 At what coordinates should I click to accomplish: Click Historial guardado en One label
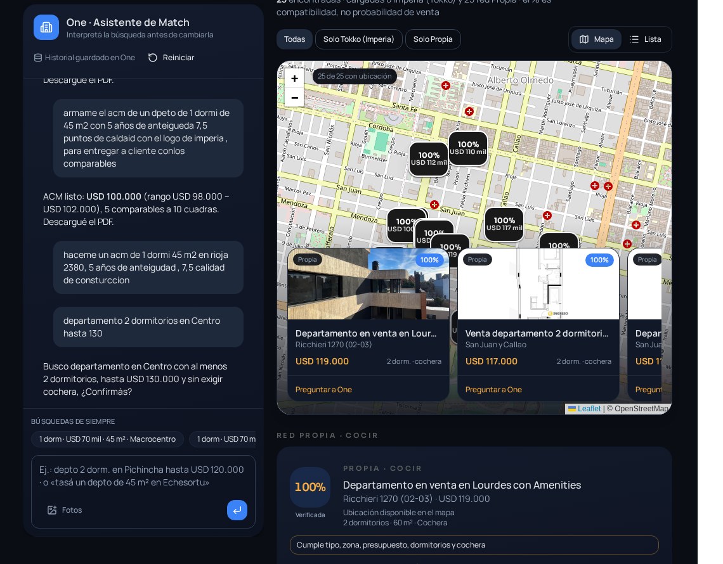pyautogui.click(x=90, y=58)
